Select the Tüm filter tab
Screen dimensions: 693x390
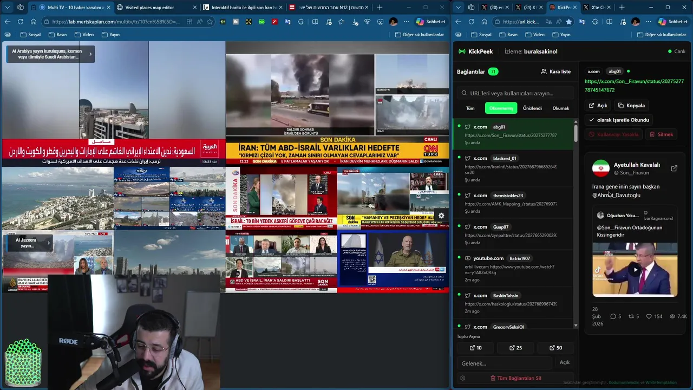click(x=470, y=108)
